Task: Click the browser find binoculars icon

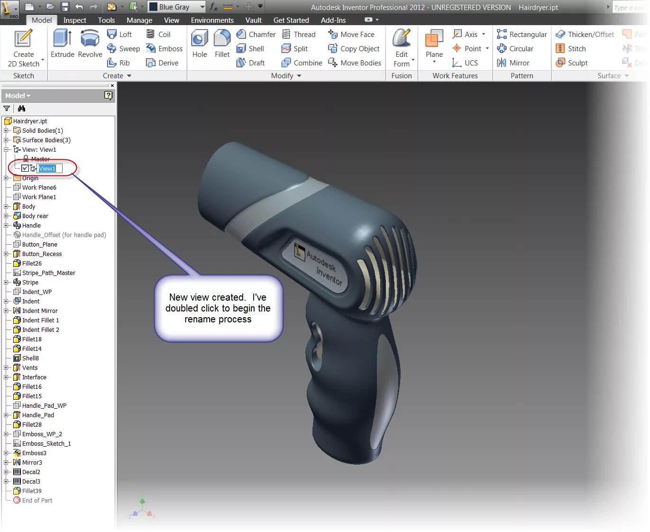Action: [21, 109]
